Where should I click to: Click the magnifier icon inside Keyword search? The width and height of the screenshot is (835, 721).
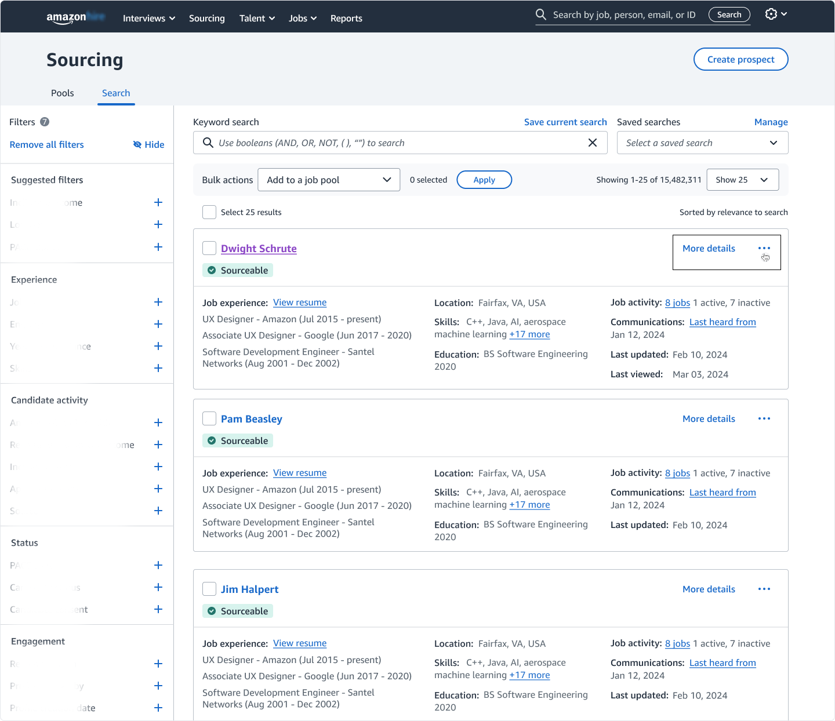point(208,143)
